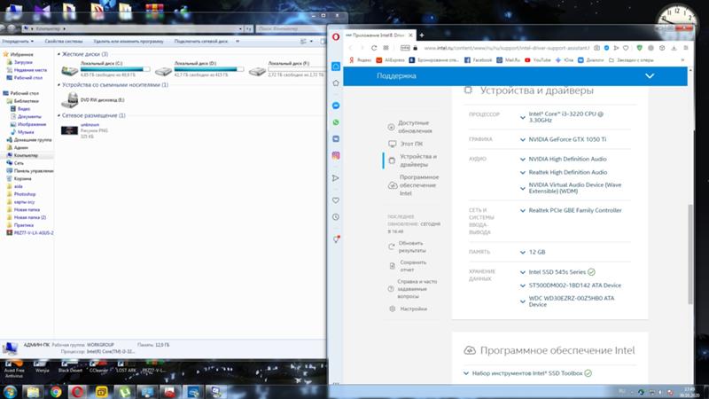
Task: Click Удалить или изменить программу
Action: [x=129, y=41]
